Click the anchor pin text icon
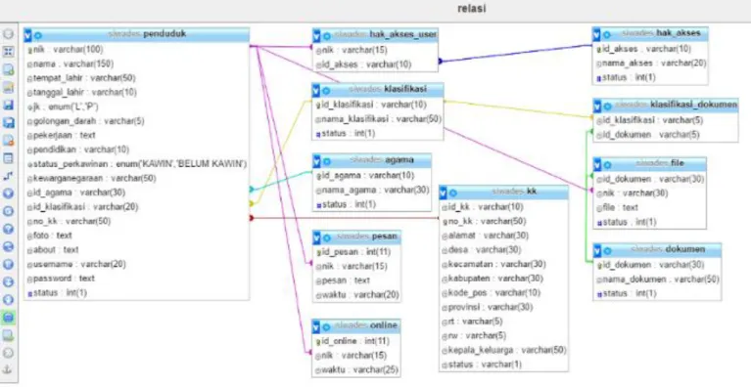The height and width of the screenshot is (387, 751). [x=9, y=370]
